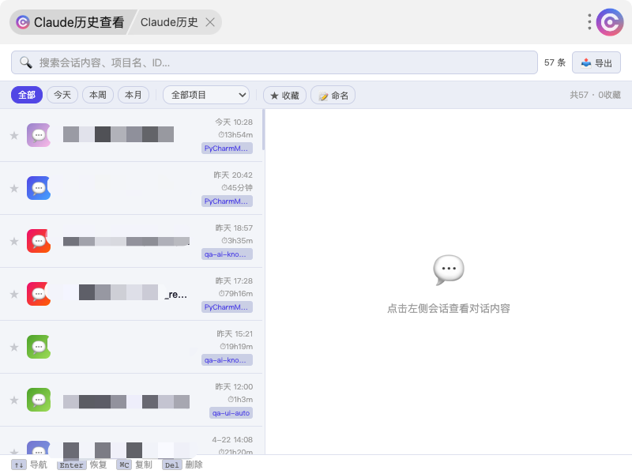Focus the conversation search input field
The width and height of the screenshot is (632, 474).
tap(284, 62)
